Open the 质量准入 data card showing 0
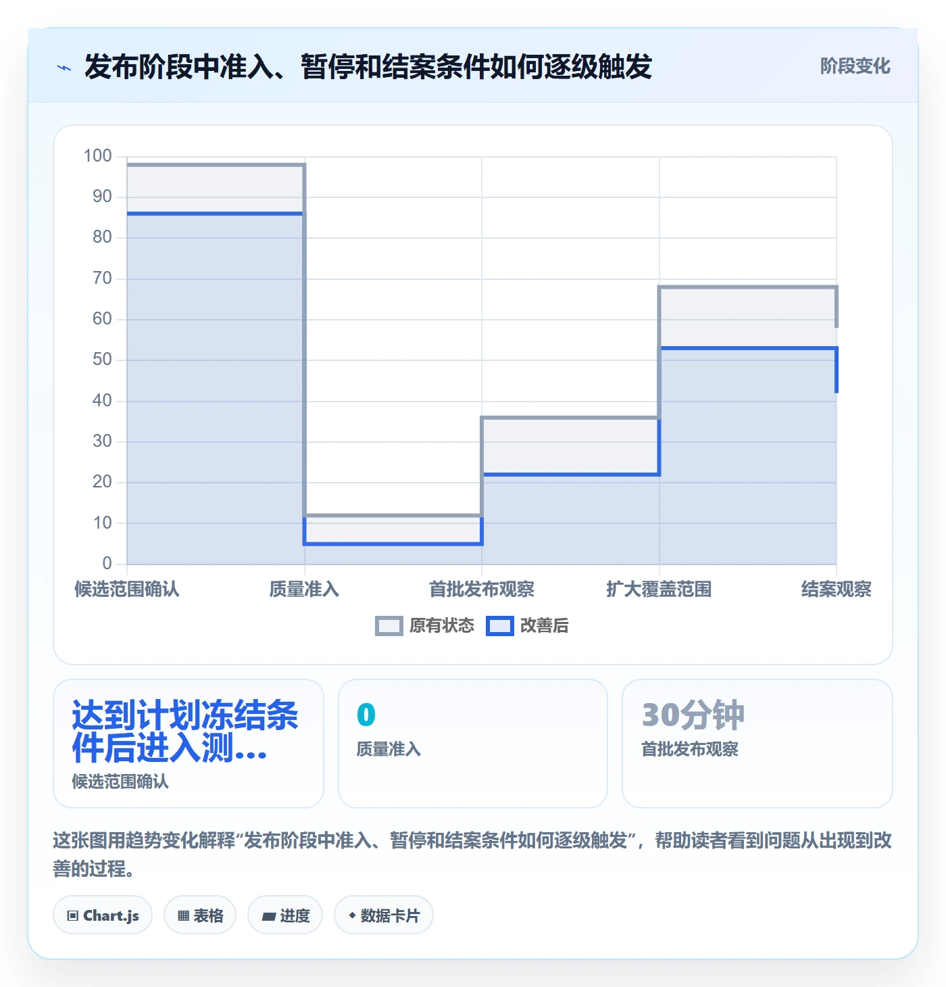Screen dimensions: 946x987 pyautogui.click(x=473, y=744)
